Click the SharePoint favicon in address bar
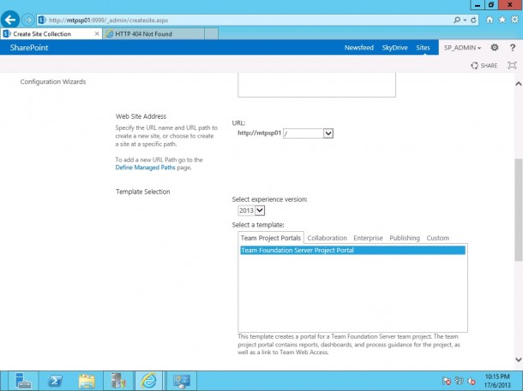Image resolution: width=523 pixels, height=391 pixels. coord(42,20)
